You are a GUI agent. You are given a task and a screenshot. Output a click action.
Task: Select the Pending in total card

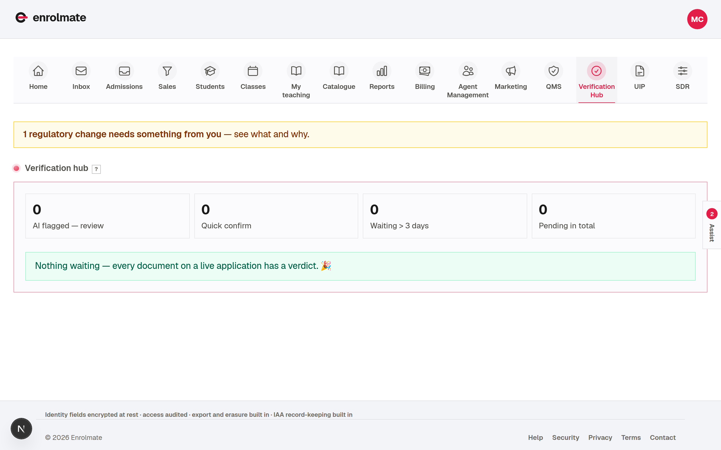[613, 216]
